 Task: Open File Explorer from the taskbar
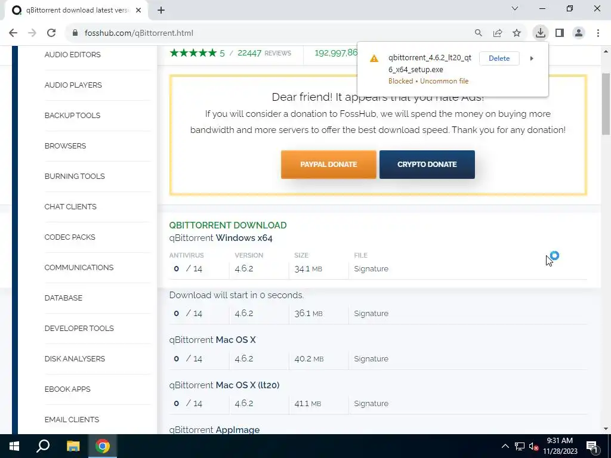coord(73,446)
